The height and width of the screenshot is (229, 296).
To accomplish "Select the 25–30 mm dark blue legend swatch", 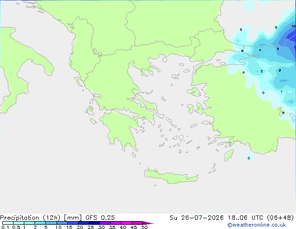I will coord(94,223).
